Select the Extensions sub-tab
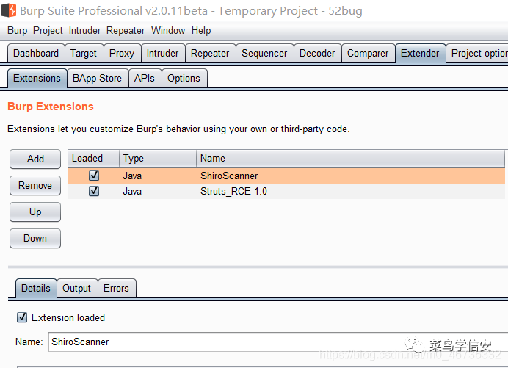This screenshot has width=508, height=368. coord(37,79)
